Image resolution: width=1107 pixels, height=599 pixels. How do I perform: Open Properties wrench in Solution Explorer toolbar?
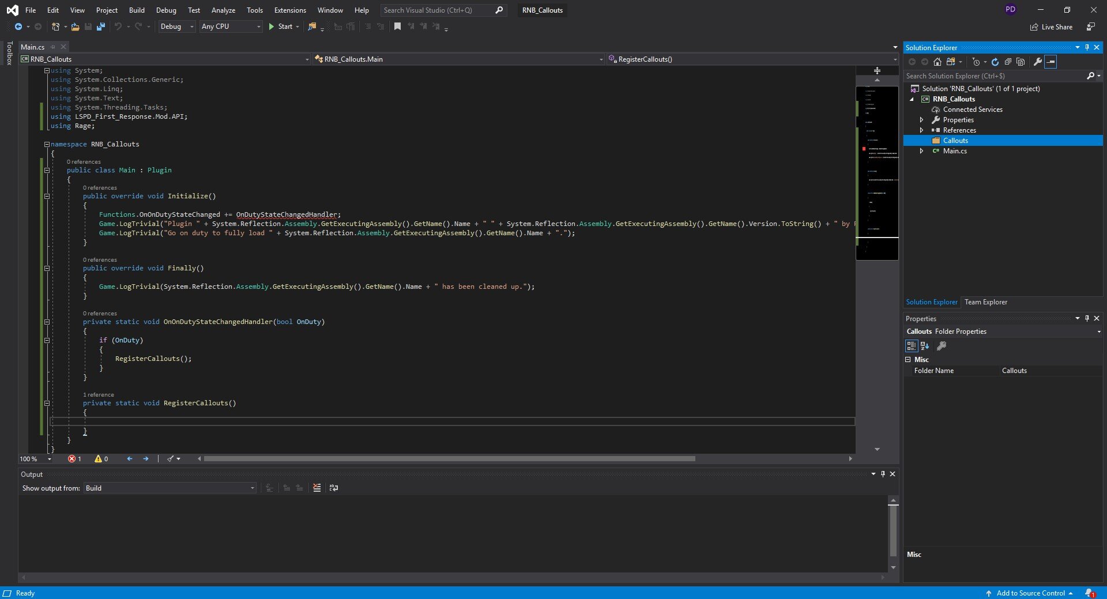tap(1037, 62)
